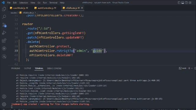Open the Manage settings gear
This screenshot has width=196, height=110.
tap(4, 104)
